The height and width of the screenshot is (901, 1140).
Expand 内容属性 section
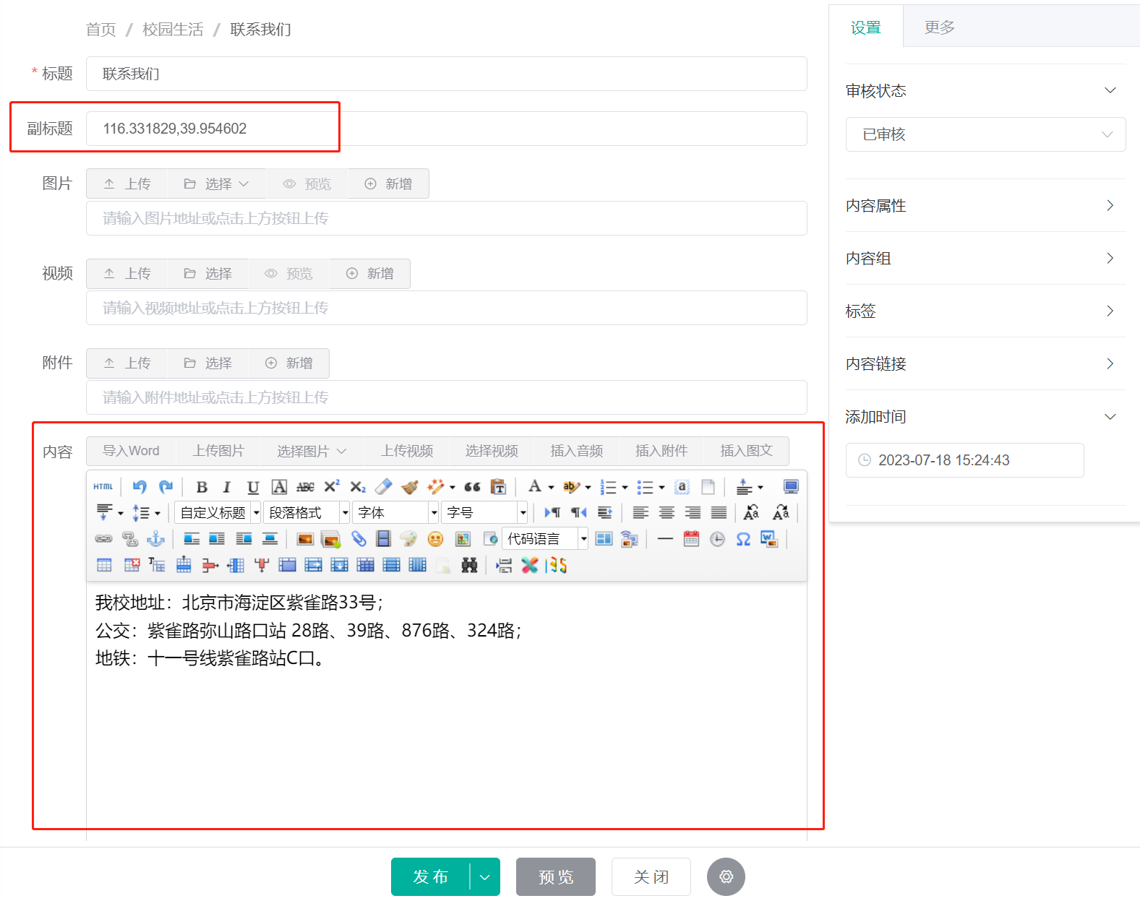(986, 205)
